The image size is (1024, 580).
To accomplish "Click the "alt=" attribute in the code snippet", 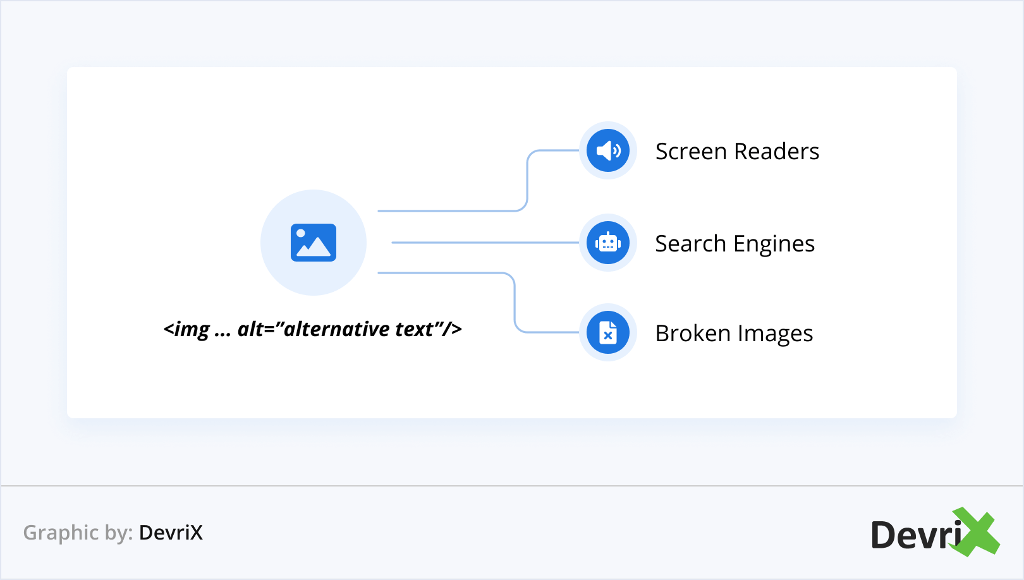I will point(255,329).
